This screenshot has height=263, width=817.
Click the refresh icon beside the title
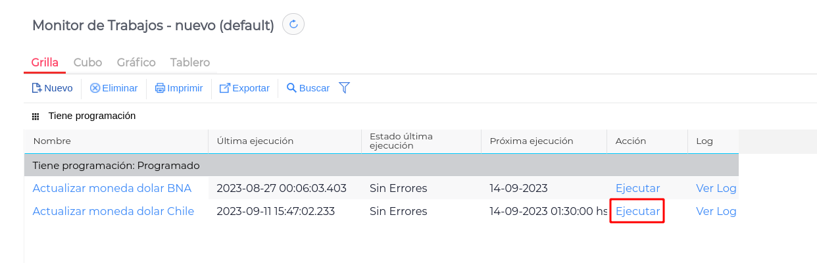coord(293,25)
